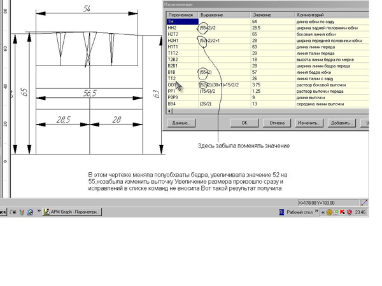
Task: Click the left arrow of horizontal scrollbar
Action: (x=169, y=111)
